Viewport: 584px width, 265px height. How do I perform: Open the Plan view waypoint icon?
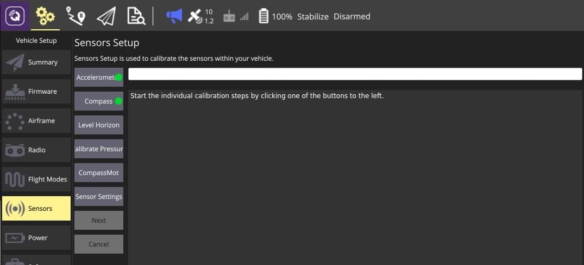tap(75, 16)
